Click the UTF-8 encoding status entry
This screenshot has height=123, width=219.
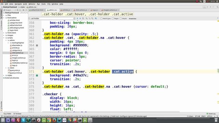[x=209, y=116]
